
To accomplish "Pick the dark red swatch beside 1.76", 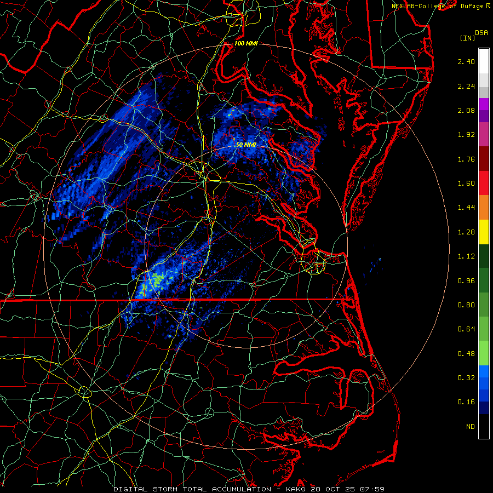I will click(484, 159).
